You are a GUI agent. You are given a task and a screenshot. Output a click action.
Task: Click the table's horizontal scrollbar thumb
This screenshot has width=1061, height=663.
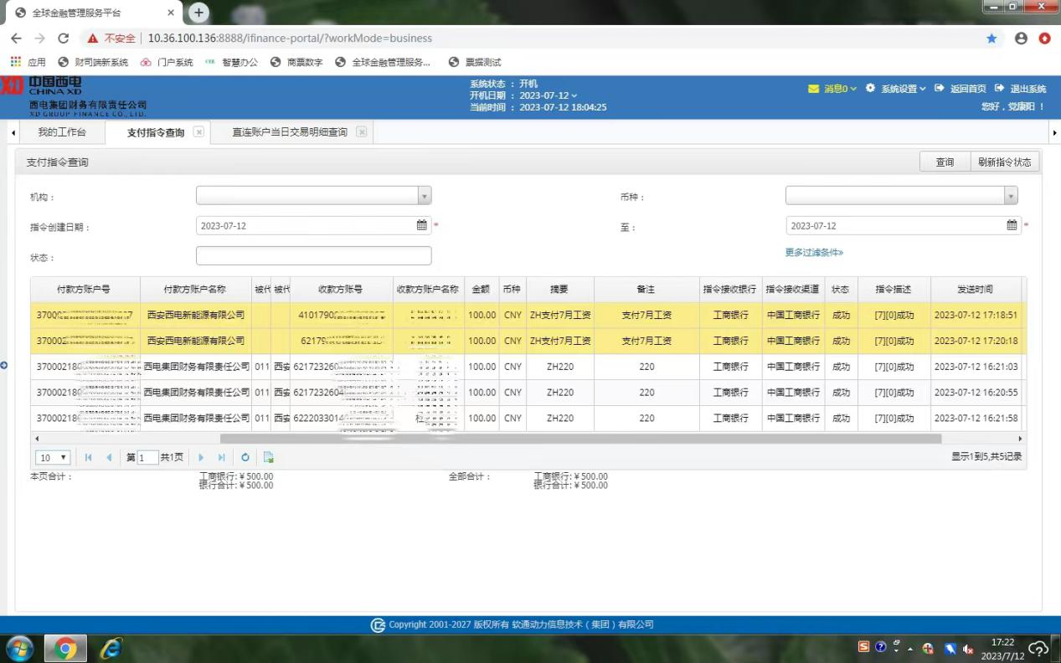click(579, 439)
